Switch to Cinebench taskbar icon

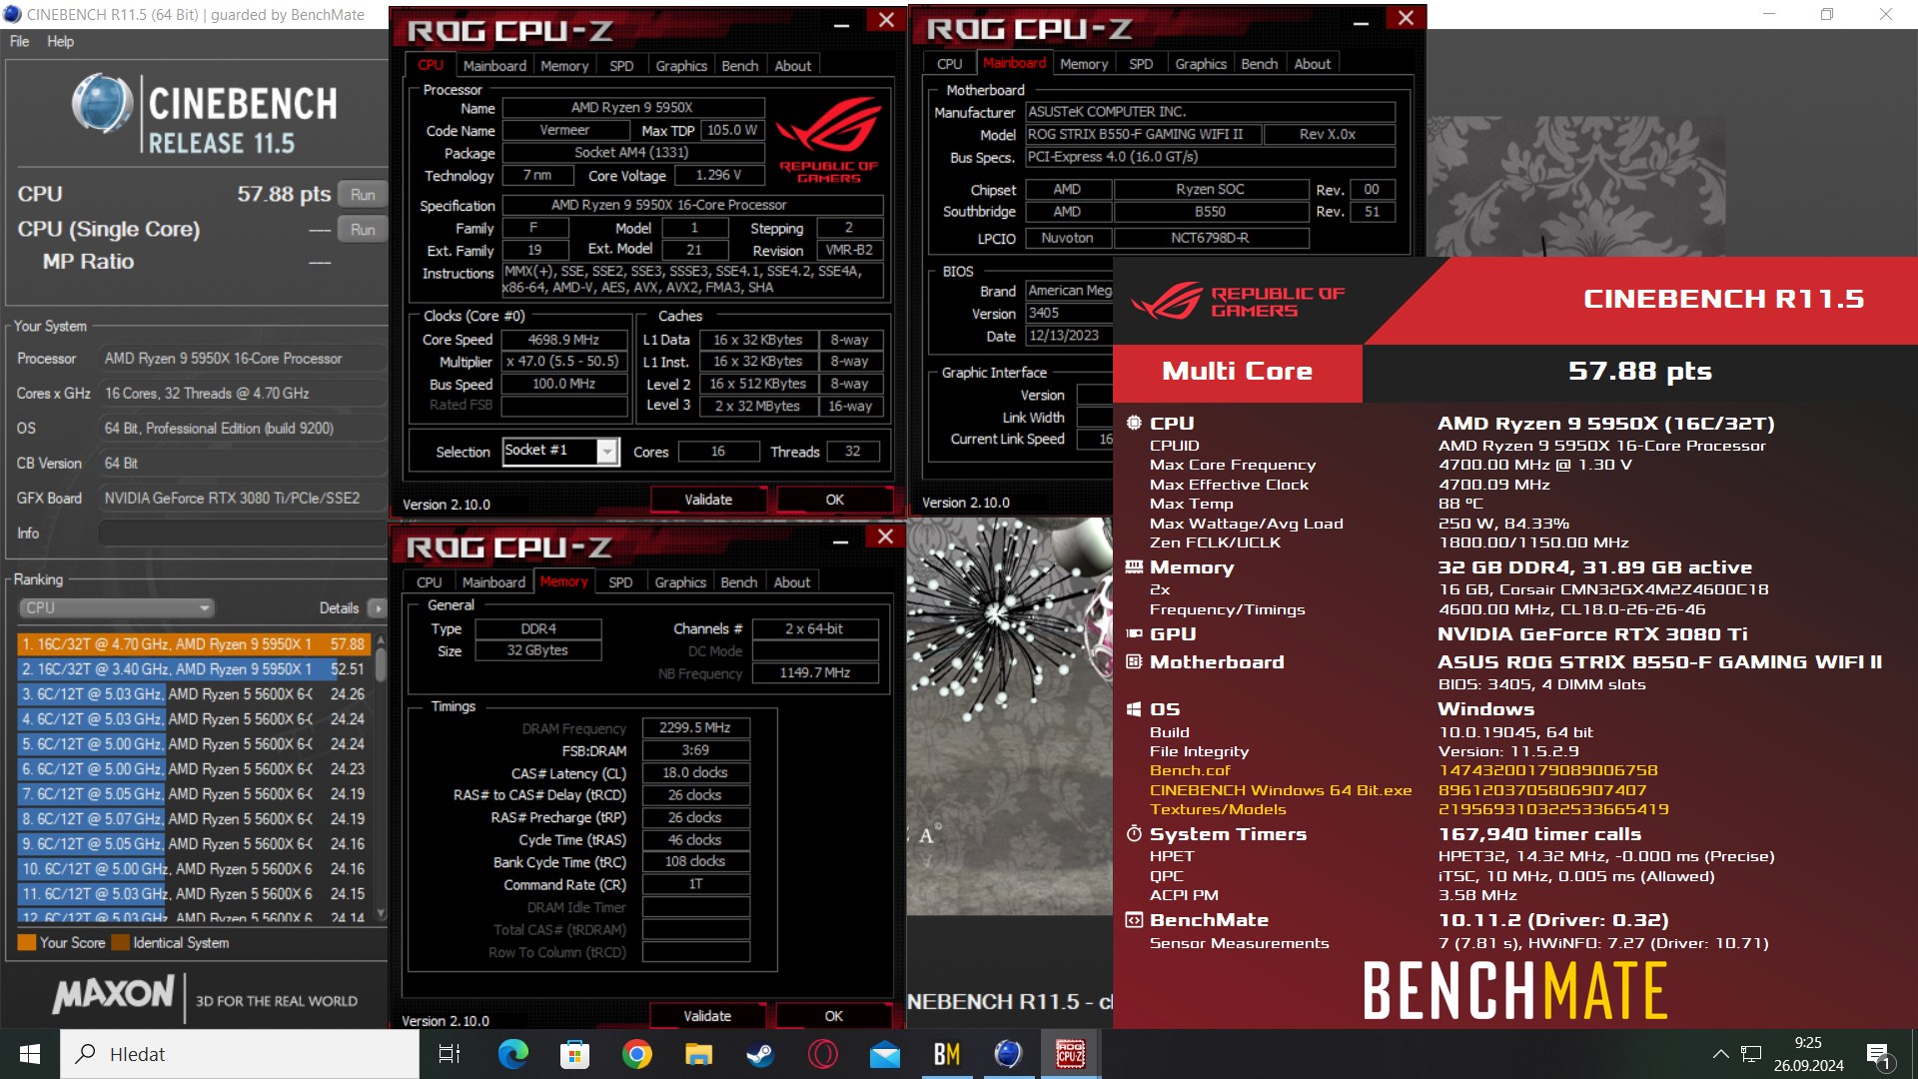point(1008,1054)
